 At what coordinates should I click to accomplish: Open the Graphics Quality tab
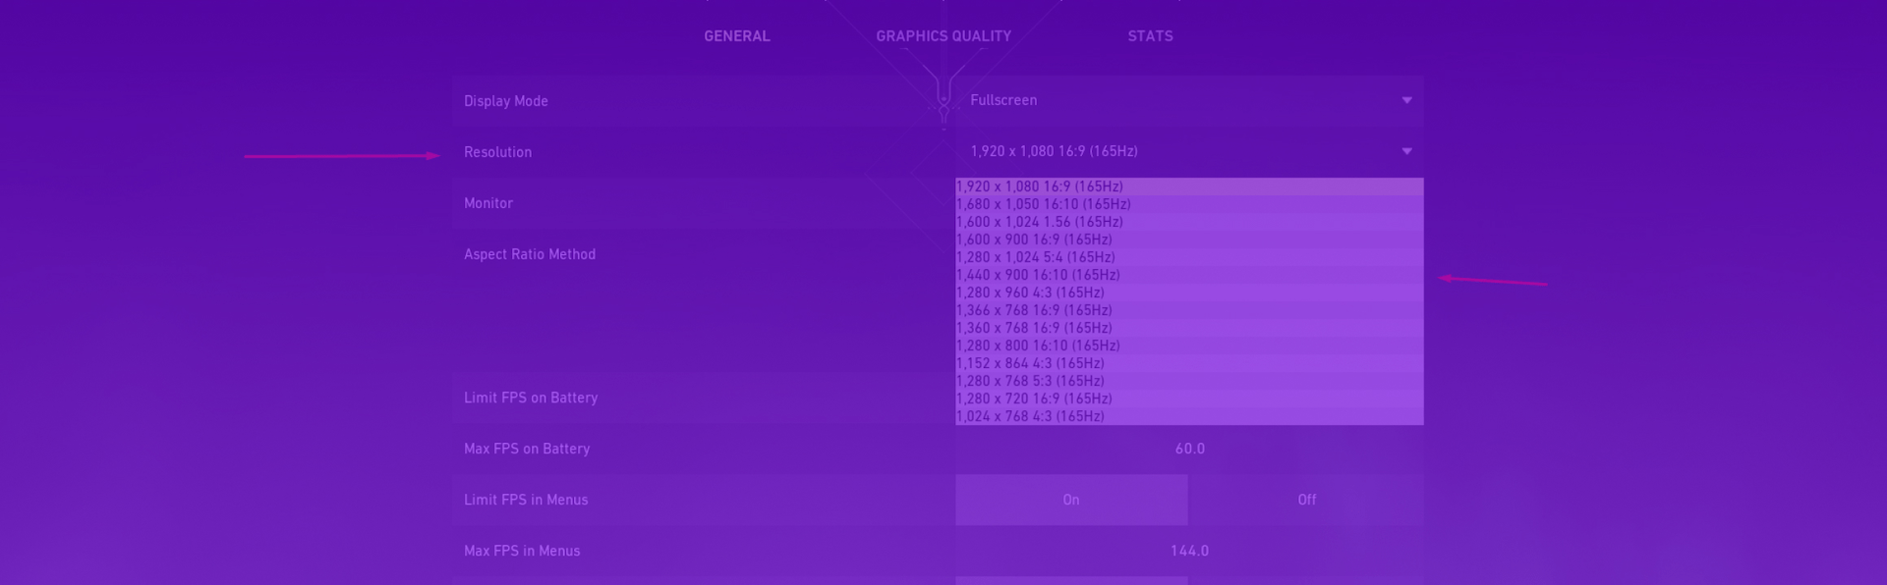tap(943, 36)
